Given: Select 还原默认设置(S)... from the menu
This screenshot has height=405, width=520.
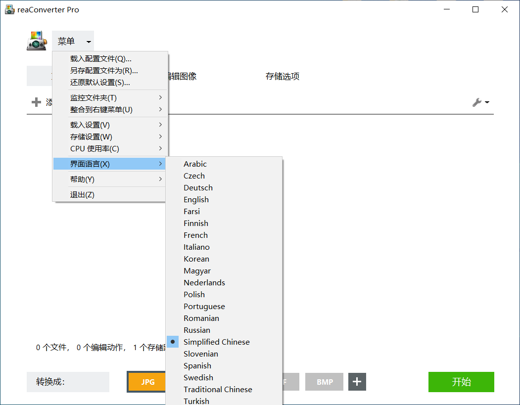Looking at the screenshot, I should pos(110,83).
